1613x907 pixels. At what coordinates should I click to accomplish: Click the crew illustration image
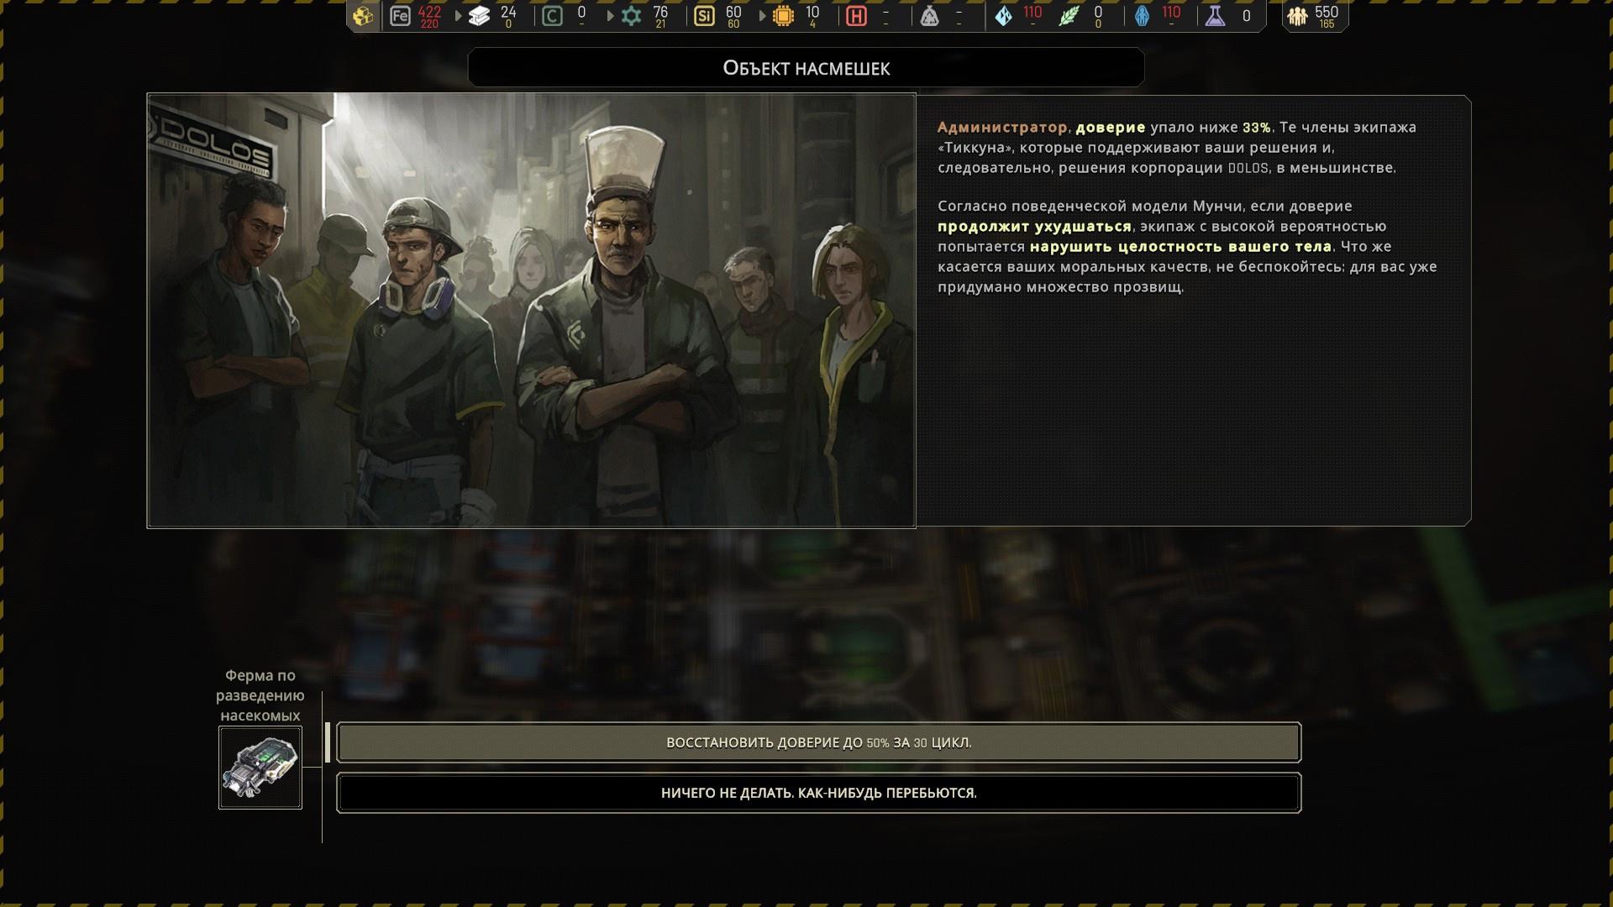[x=531, y=310]
